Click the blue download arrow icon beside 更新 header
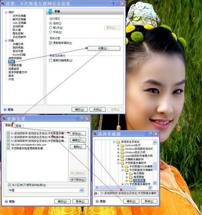Screen dimensions: 202x215 [x=50, y=12]
